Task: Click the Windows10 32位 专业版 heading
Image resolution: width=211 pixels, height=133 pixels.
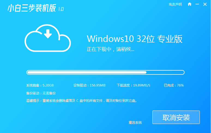Action: 135,39
